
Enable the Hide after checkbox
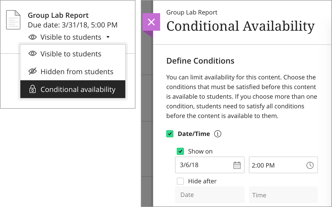click(x=180, y=181)
